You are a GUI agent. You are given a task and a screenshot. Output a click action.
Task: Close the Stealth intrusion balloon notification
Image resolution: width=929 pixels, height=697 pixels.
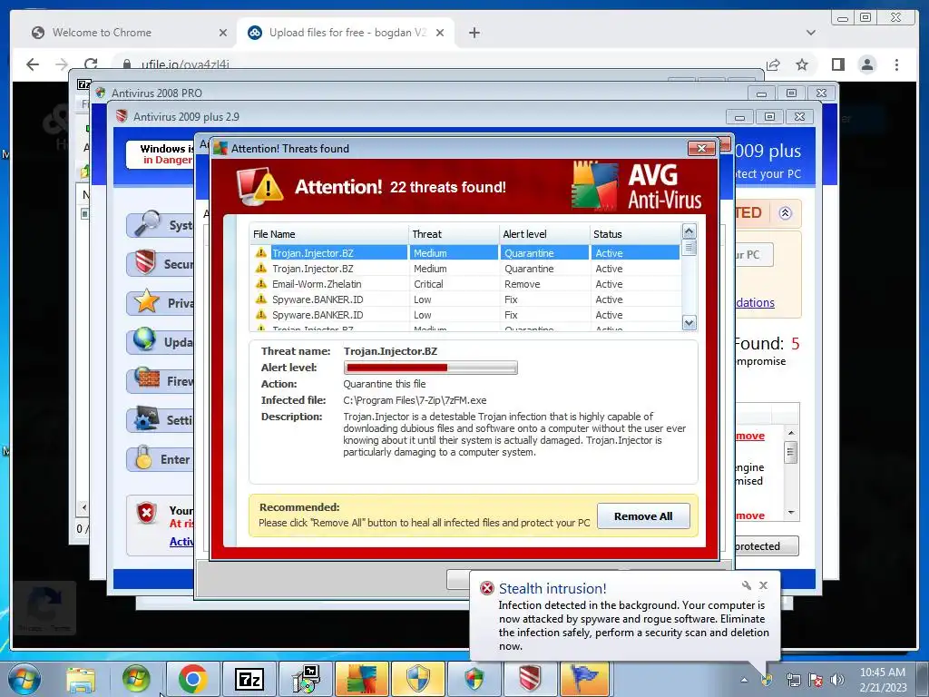pos(764,585)
